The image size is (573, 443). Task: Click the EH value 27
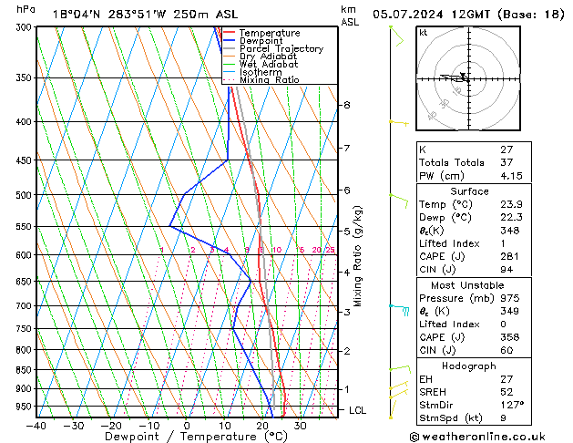click(506, 379)
